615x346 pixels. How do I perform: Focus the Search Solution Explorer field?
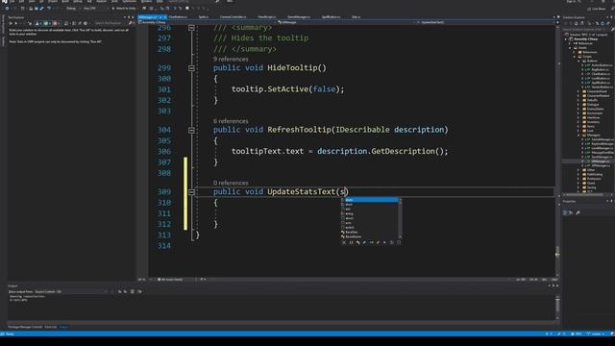coord(587,30)
